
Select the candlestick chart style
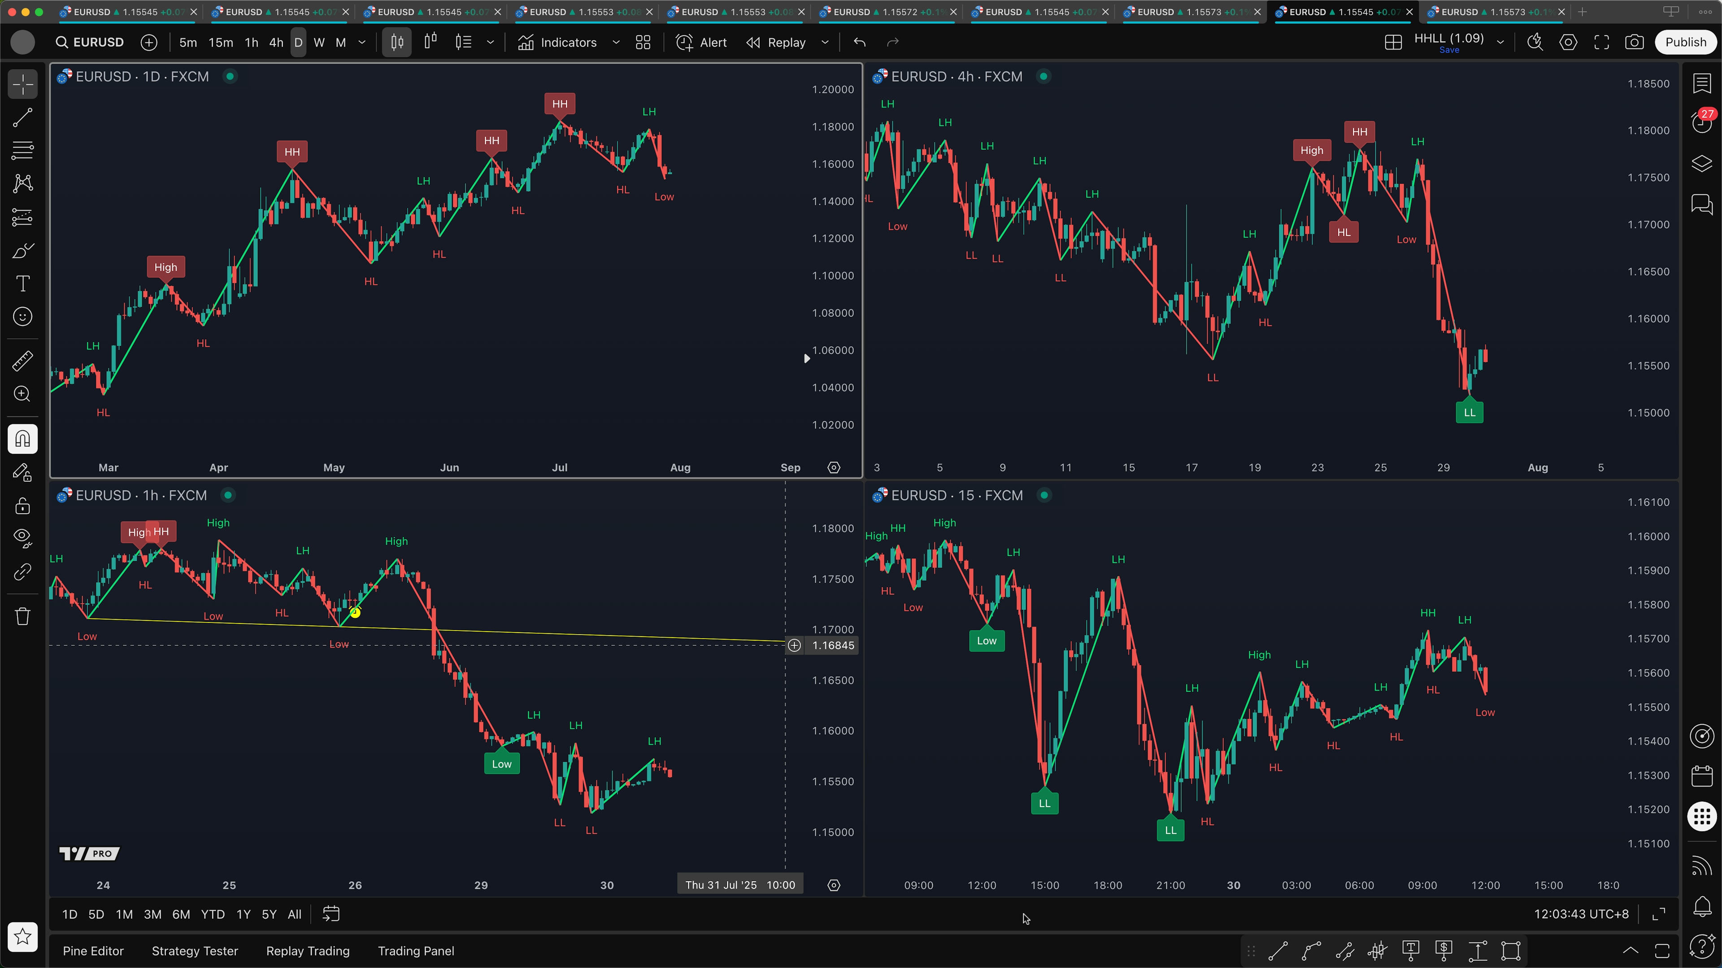397,42
